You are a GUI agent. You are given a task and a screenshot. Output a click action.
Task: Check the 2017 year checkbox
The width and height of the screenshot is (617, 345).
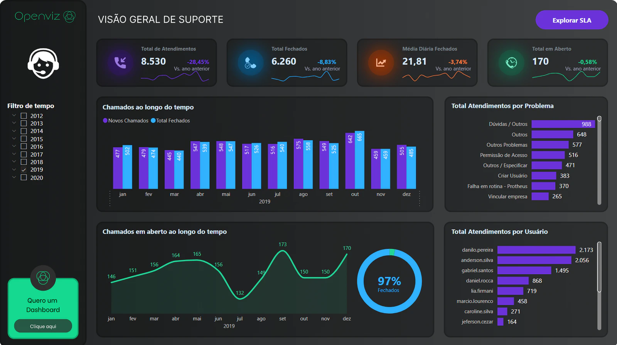(24, 154)
